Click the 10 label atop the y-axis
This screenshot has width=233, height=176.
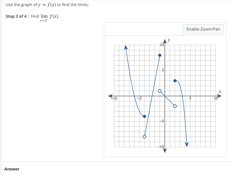(162, 45)
